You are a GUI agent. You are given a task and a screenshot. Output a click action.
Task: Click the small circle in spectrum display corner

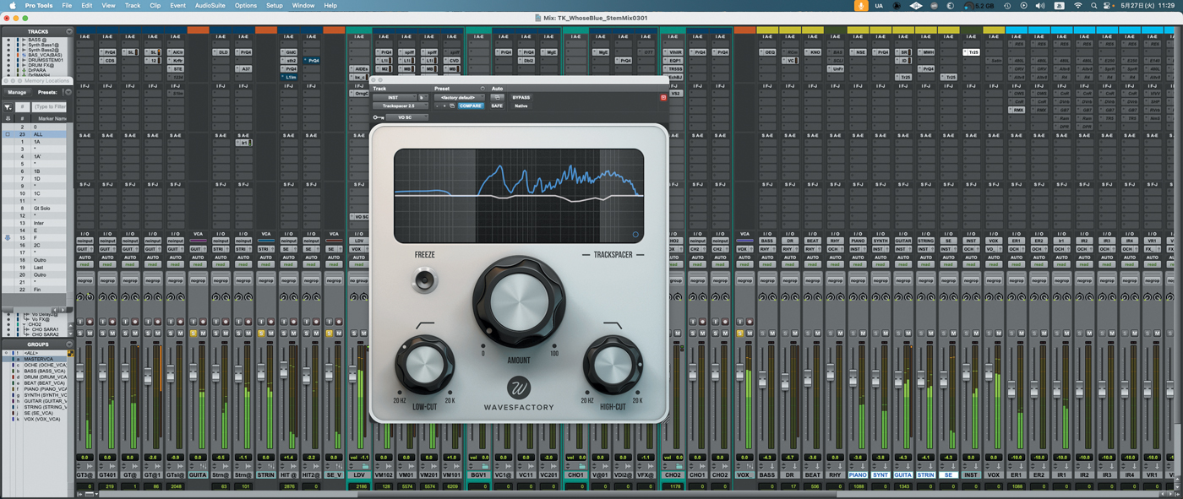[x=635, y=235]
